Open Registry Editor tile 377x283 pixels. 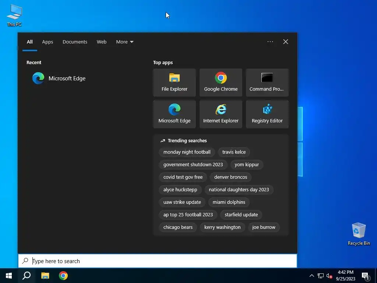267,114
